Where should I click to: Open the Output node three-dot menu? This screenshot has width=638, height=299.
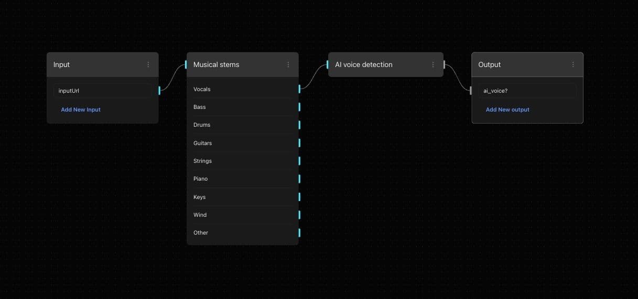tap(572, 64)
